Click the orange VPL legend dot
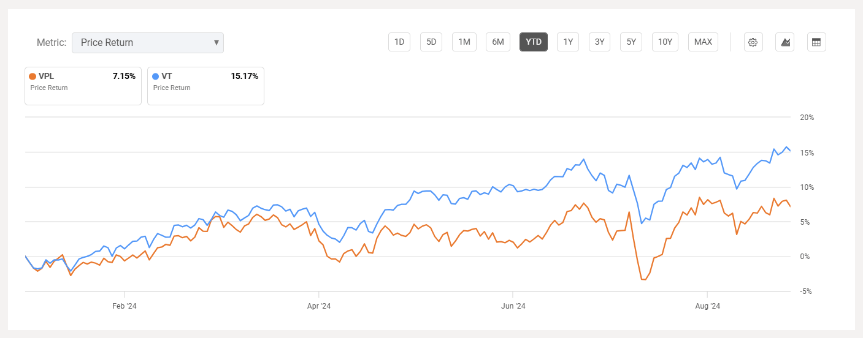This screenshot has width=863, height=338. pyautogui.click(x=33, y=77)
